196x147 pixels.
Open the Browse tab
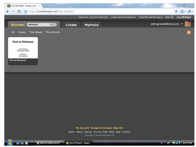[18, 25]
